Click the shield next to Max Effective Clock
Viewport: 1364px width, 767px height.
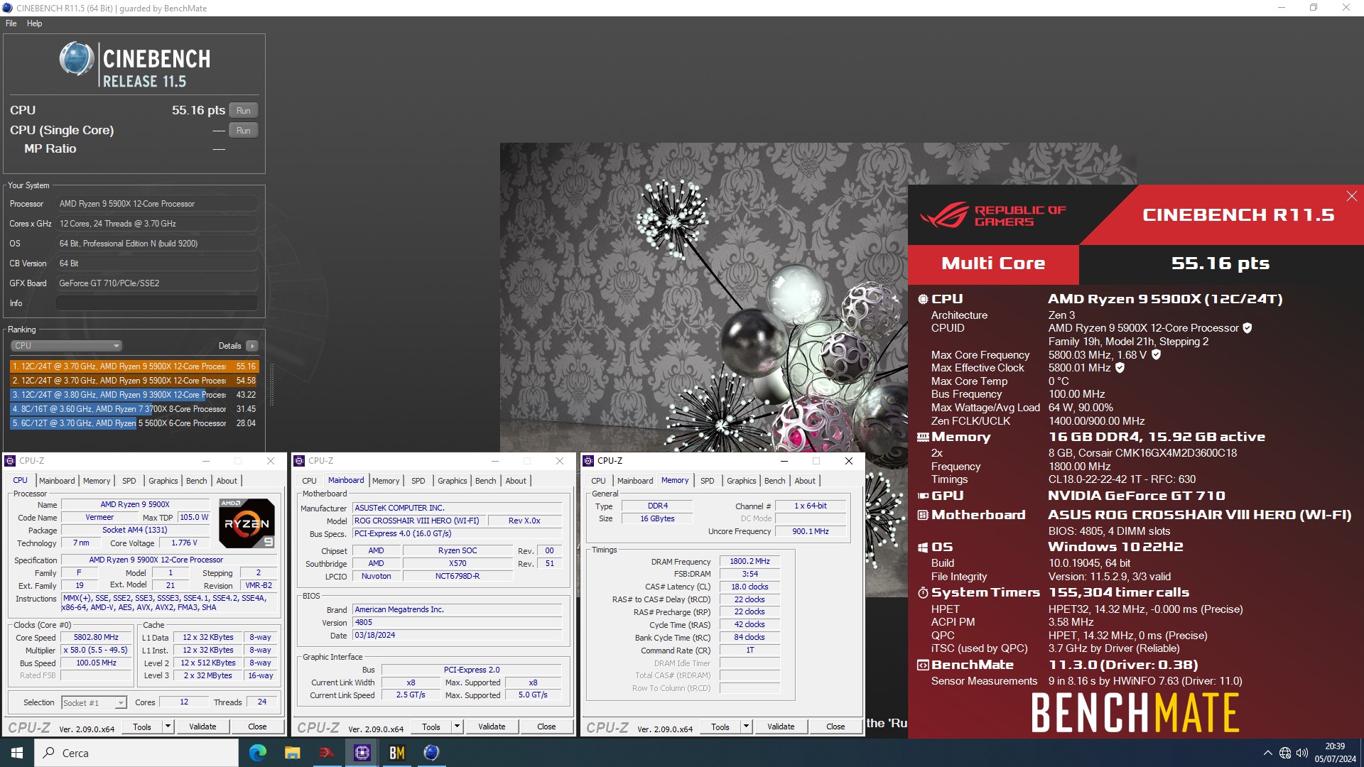[1120, 368]
